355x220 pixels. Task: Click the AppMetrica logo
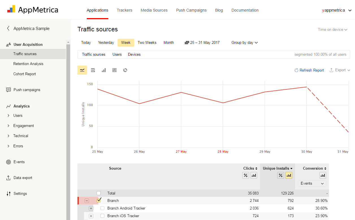point(33,10)
